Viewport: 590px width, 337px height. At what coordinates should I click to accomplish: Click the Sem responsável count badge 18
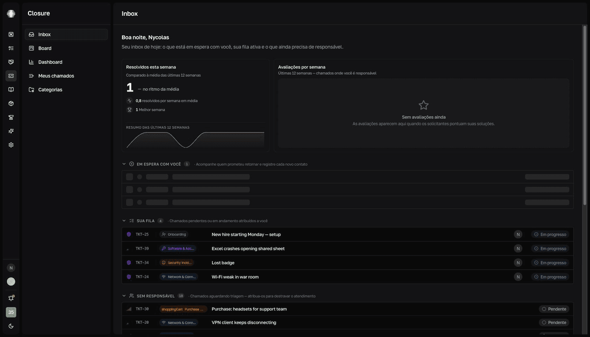tap(181, 296)
